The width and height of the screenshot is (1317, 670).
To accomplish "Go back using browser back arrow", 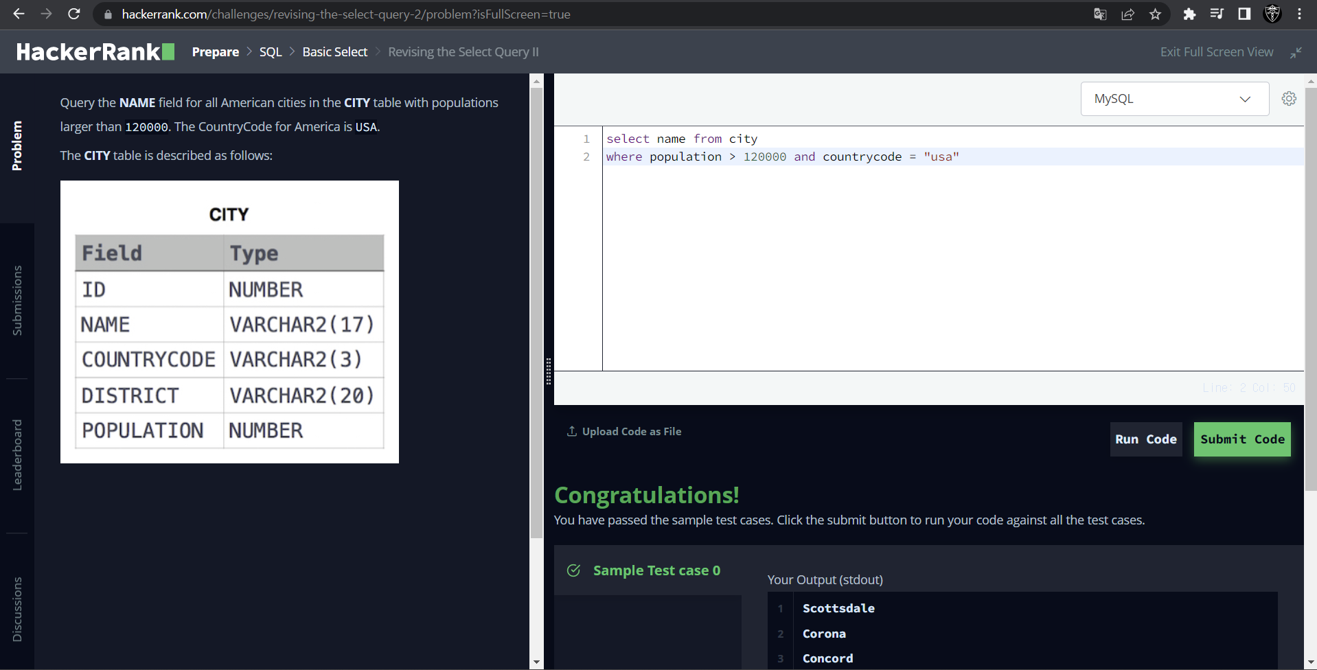I will (19, 14).
